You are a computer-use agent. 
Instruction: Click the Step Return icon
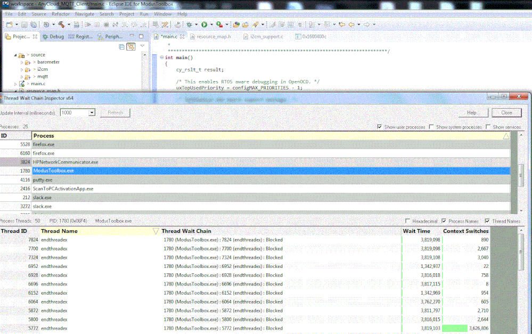(144, 25)
